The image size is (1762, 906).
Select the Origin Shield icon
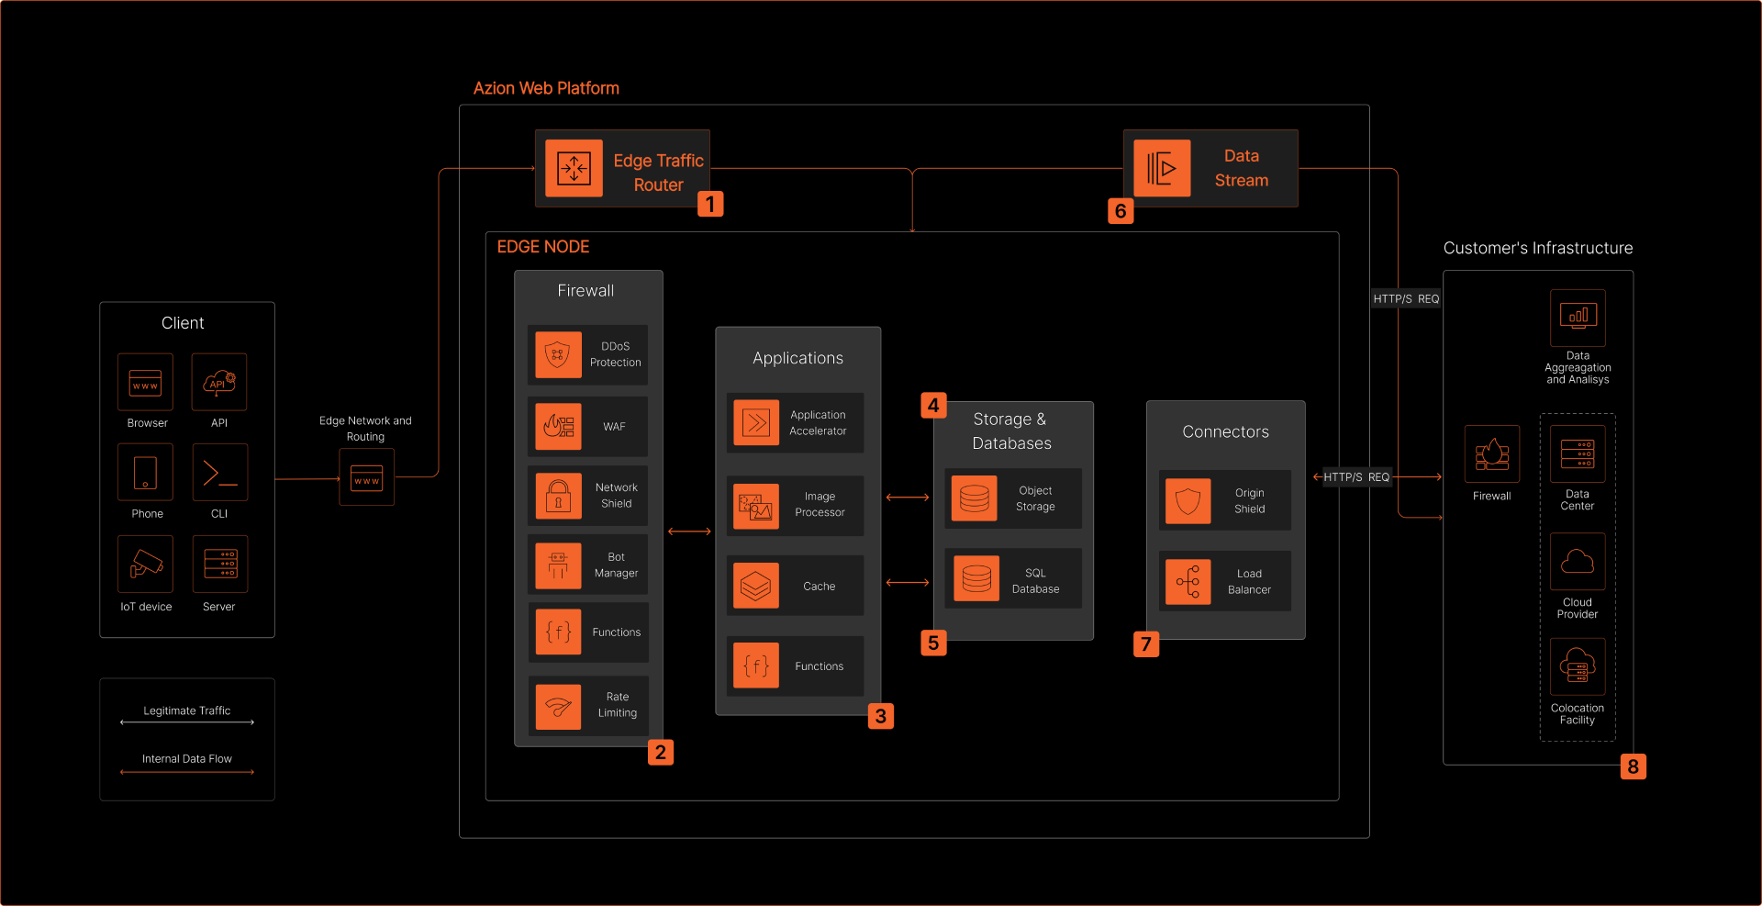(x=1188, y=500)
